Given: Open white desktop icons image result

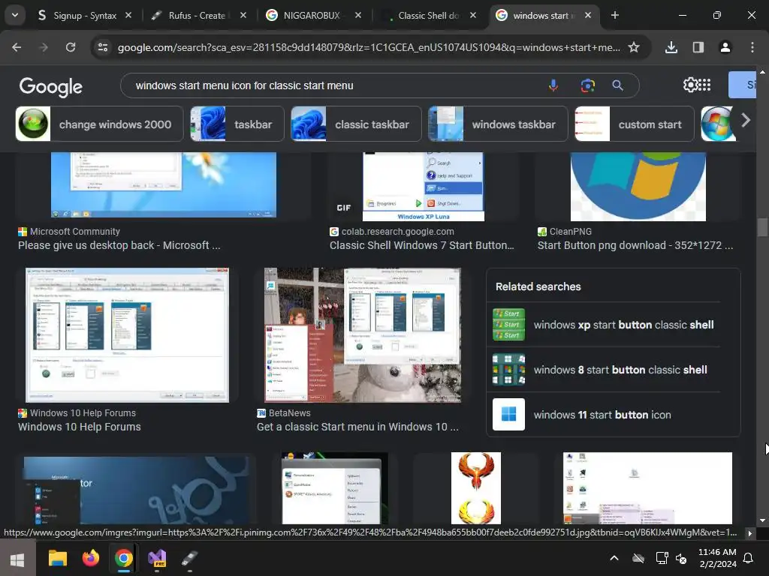Looking at the screenshot, I should (x=647, y=488).
